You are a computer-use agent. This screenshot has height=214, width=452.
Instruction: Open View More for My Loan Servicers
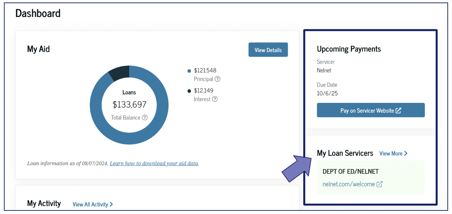click(x=393, y=153)
